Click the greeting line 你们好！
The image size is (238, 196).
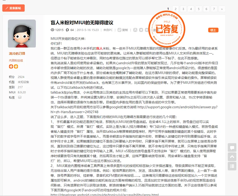point(56,44)
